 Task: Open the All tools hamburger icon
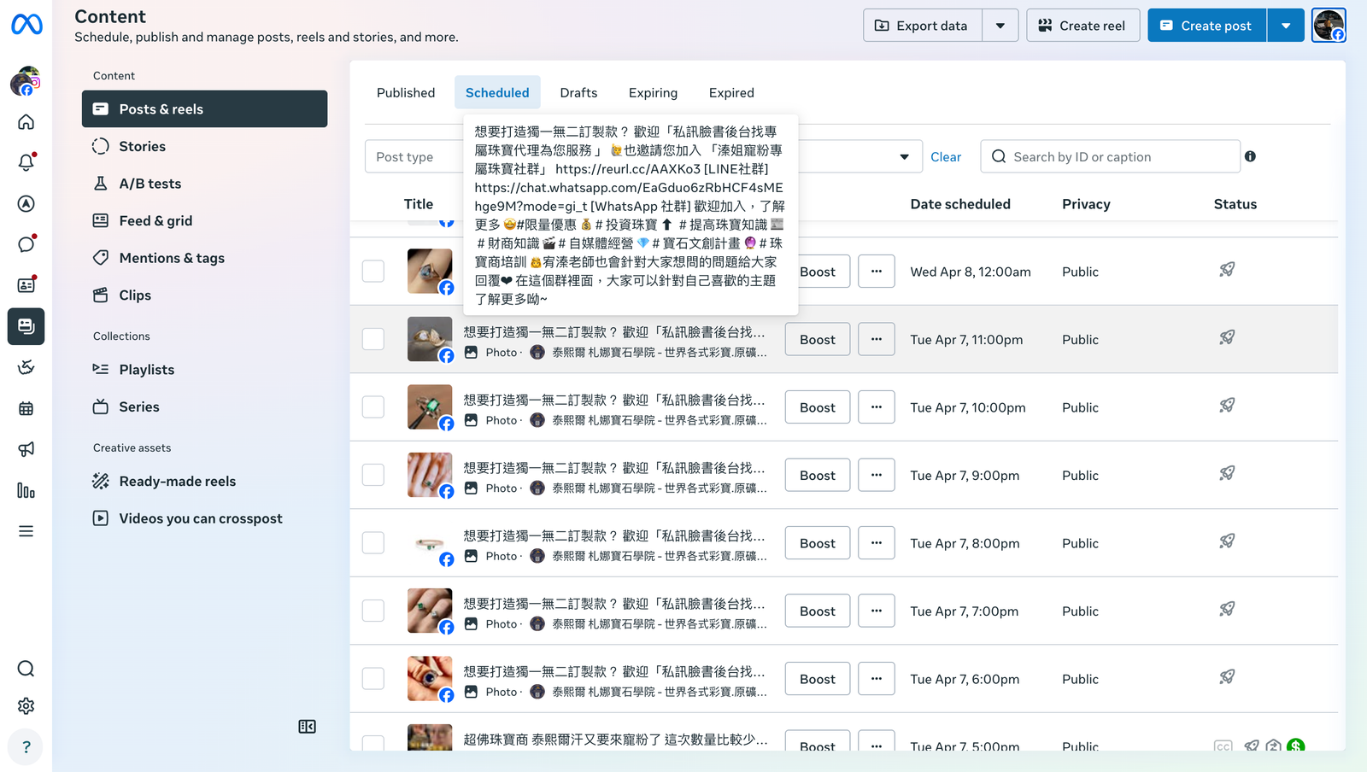[x=26, y=531]
